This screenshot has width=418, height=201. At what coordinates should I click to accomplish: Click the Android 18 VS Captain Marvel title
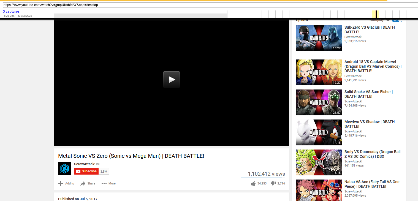click(x=373, y=66)
